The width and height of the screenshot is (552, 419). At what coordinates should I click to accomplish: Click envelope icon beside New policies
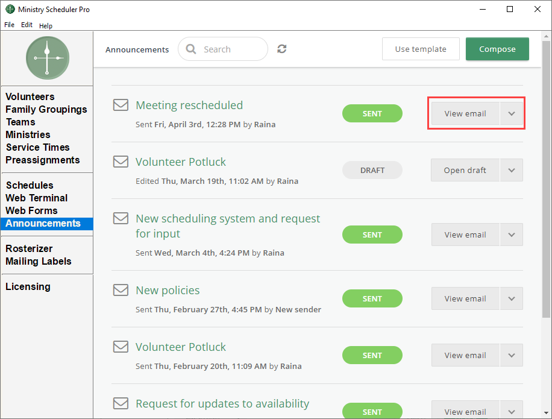[121, 290]
